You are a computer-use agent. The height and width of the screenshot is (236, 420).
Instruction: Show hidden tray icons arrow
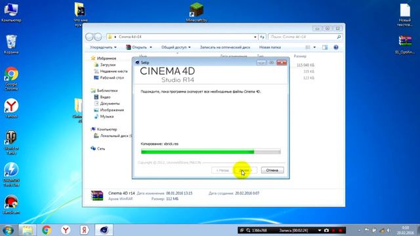[x=359, y=230]
